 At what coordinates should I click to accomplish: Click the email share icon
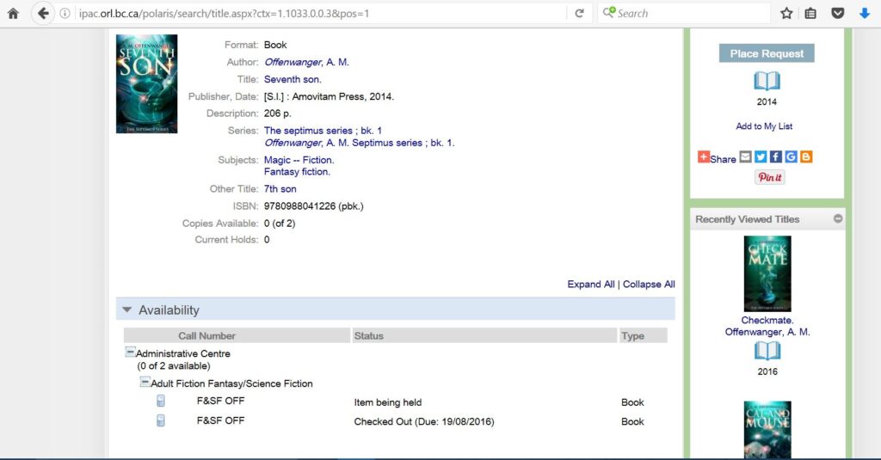click(746, 157)
